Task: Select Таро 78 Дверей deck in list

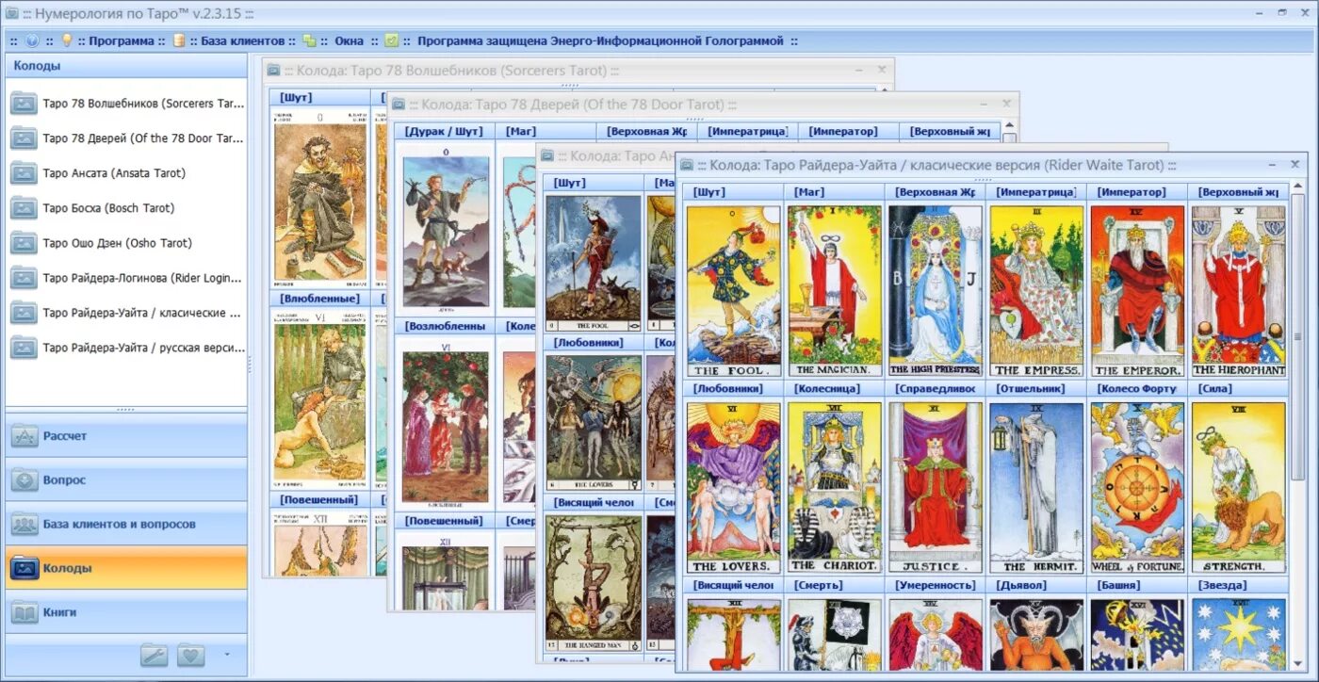Action: (x=126, y=138)
